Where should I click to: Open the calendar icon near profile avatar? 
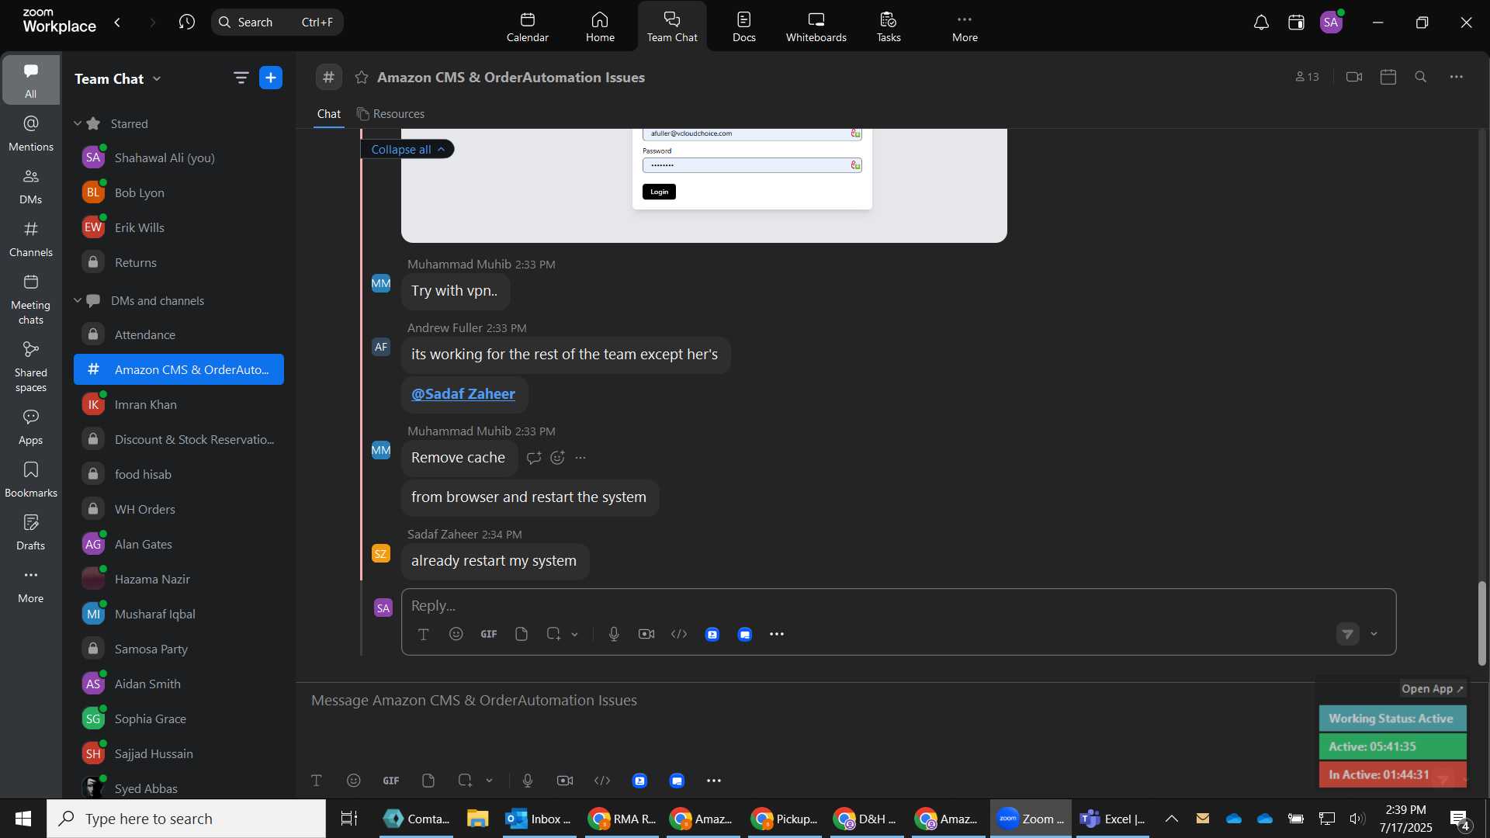click(1296, 23)
